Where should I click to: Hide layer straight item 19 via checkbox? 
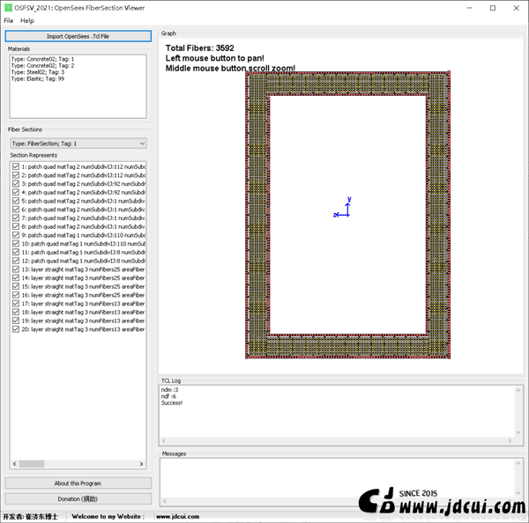tap(16, 320)
